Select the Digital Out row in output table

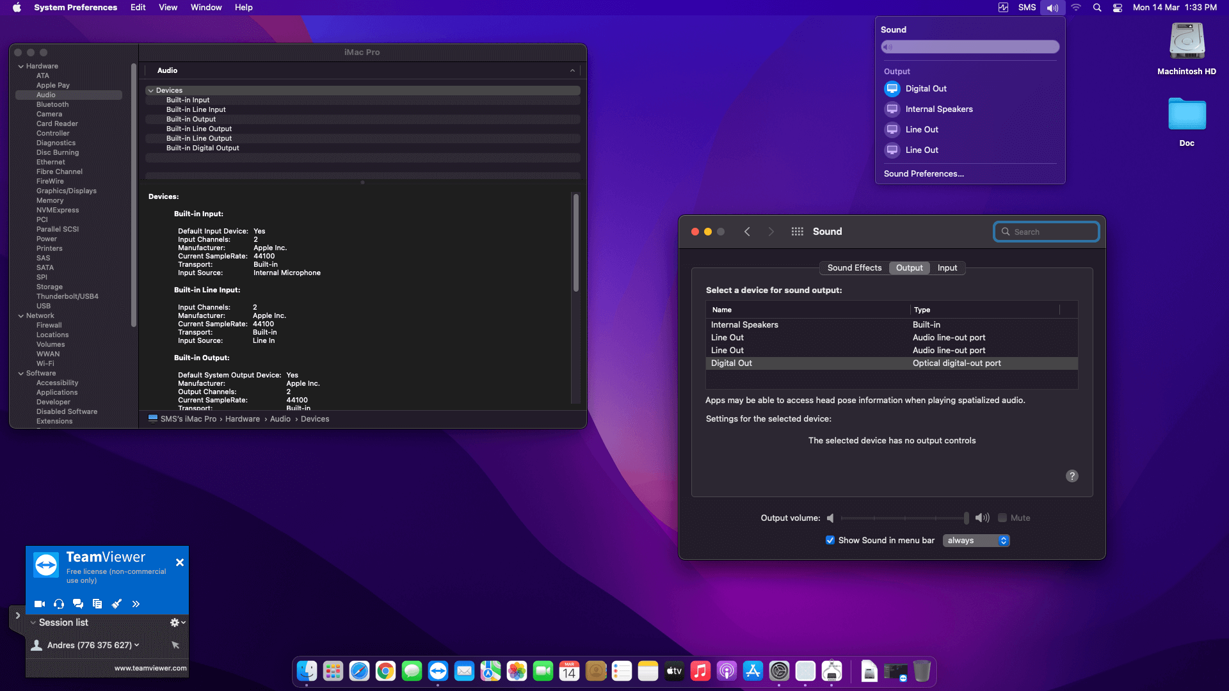point(892,363)
